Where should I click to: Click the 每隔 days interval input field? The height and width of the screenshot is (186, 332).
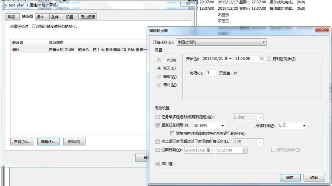(211, 73)
